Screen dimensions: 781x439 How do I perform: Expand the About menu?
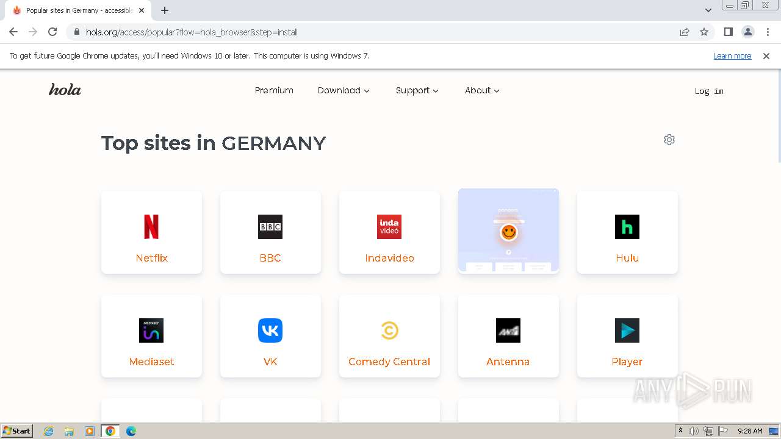click(482, 90)
